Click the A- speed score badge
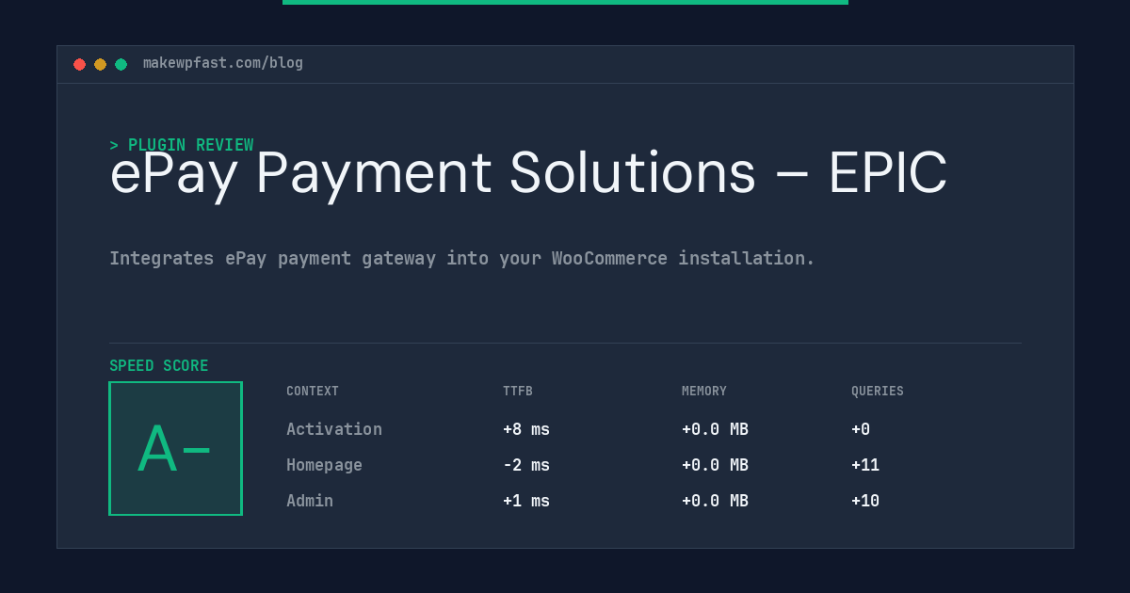 click(175, 448)
